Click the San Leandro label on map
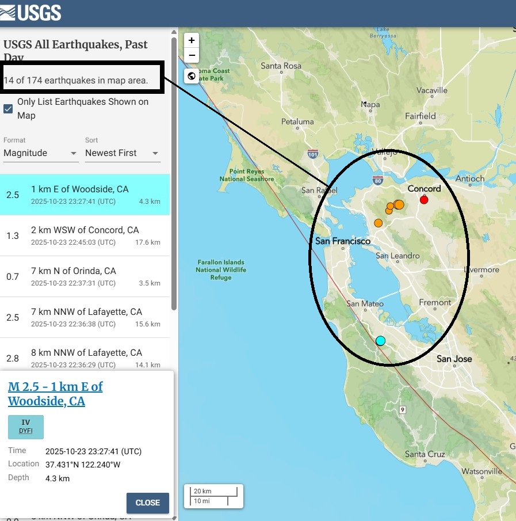The height and width of the screenshot is (521, 516). coord(397,256)
